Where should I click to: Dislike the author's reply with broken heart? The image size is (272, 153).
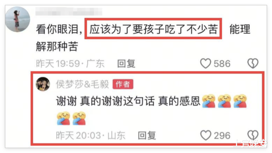[x=253, y=135]
